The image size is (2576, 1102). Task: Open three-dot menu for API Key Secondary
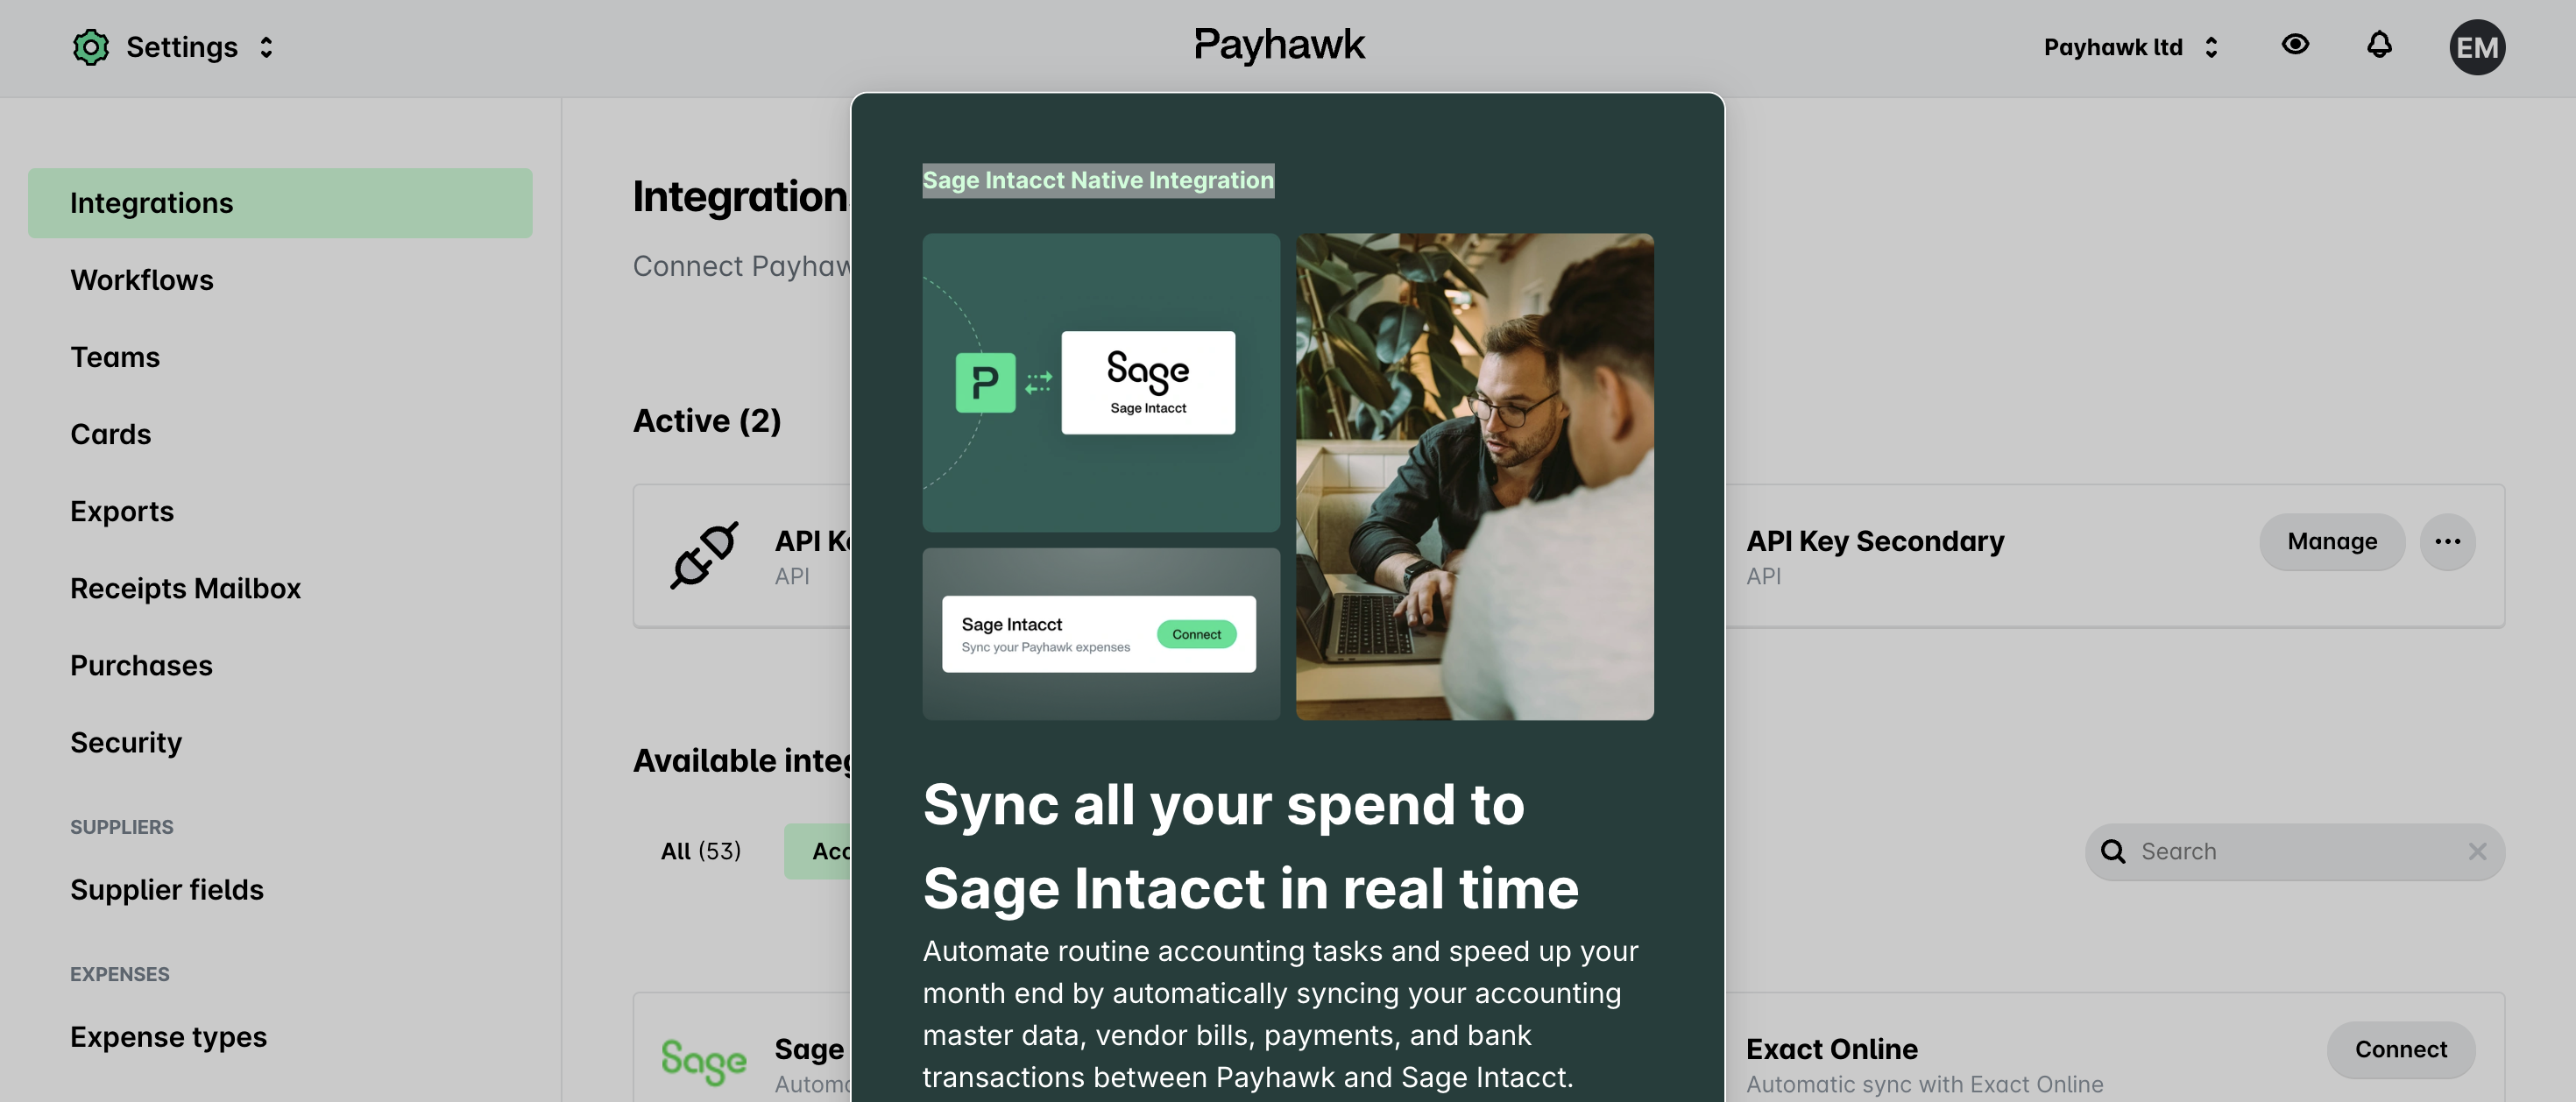coord(2447,541)
